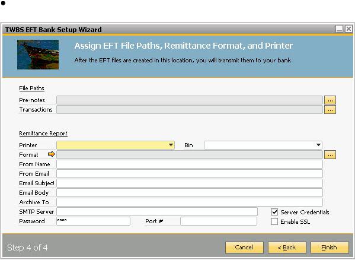Uncheck the Server Credentials checkbox
This screenshot has width=355, height=260.
[274, 212]
